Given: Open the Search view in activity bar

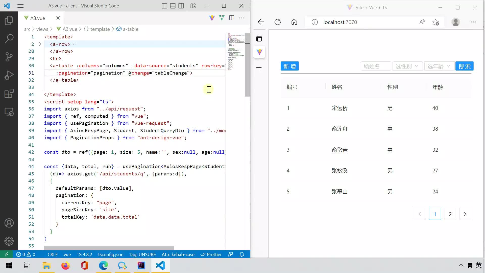Looking at the screenshot, I should [x=9, y=38].
